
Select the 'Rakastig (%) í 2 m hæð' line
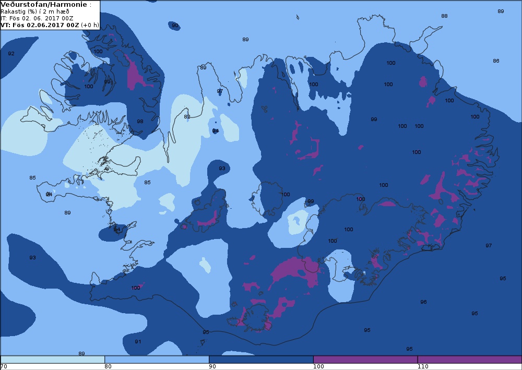[x=35, y=11]
